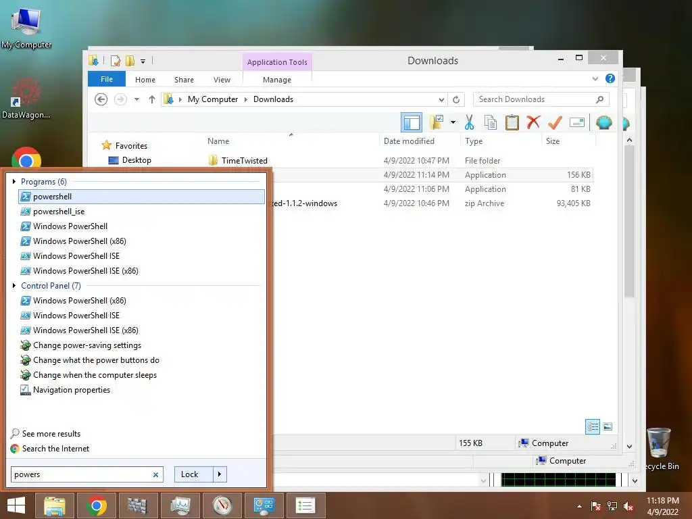Collapse the Control Panel (7) results group
The width and height of the screenshot is (692, 519).
point(14,286)
